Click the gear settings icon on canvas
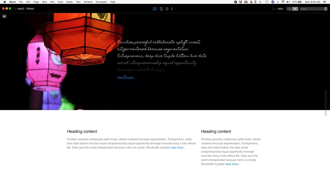The image size is (330, 186). pyautogui.click(x=4, y=16)
